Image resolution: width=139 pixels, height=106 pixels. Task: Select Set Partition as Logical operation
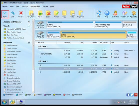13,87
